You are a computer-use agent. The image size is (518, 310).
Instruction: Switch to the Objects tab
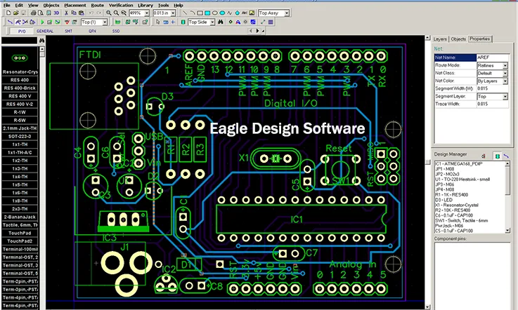click(x=458, y=39)
